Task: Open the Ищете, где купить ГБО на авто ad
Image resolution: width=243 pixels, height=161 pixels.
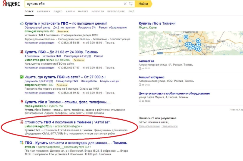Action: [65, 77]
